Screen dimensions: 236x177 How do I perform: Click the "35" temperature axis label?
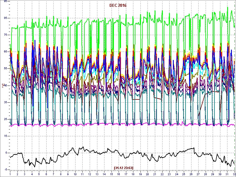[x=5, y=102]
